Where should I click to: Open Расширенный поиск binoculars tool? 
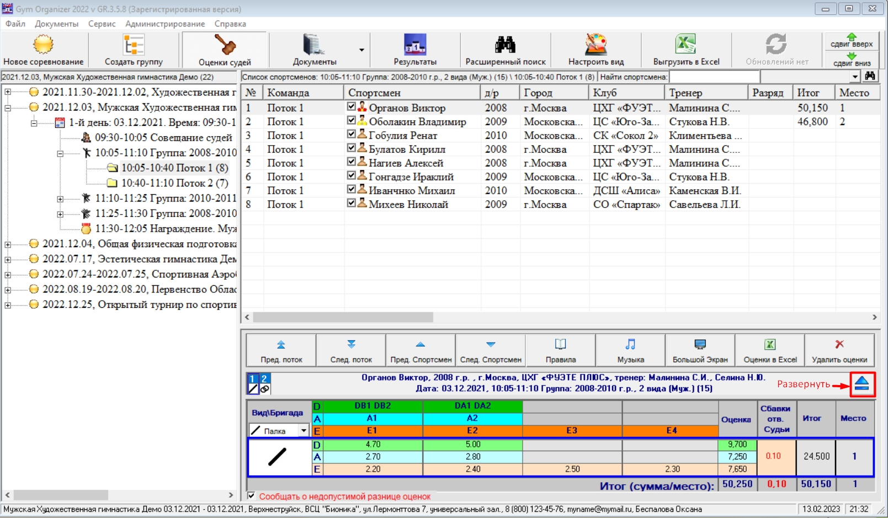[x=505, y=45]
